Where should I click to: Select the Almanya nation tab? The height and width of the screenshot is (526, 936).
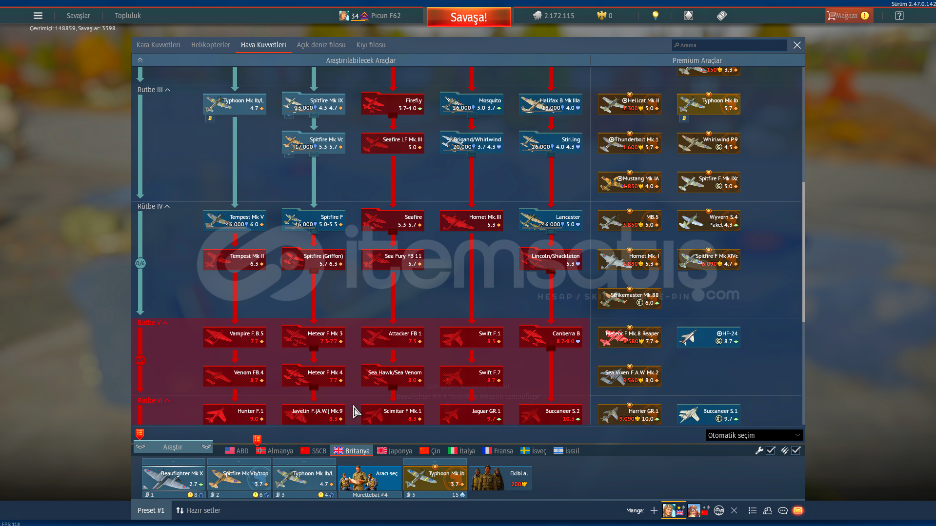(275, 451)
